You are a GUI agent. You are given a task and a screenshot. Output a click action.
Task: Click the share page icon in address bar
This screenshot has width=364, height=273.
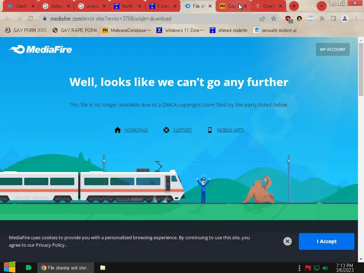(262, 18)
